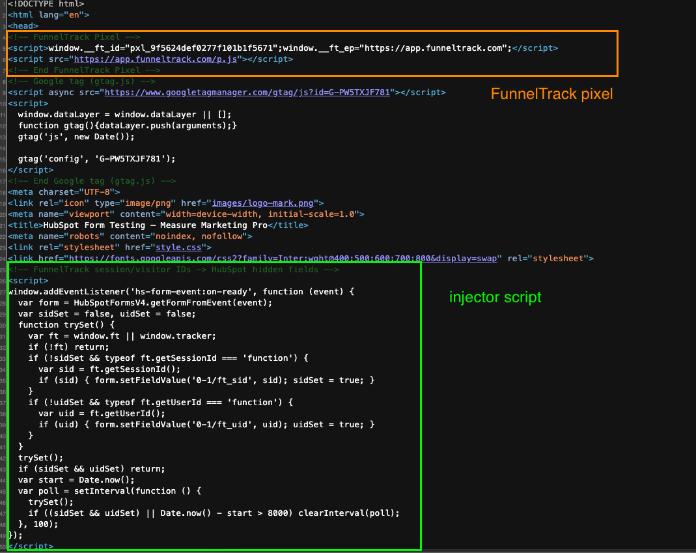This screenshot has width=696, height=553.
Task: Click the var uid = ft.getUserId() line
Action: coord(102,414)
